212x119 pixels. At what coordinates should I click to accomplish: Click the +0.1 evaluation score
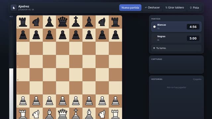coord(11,17)
